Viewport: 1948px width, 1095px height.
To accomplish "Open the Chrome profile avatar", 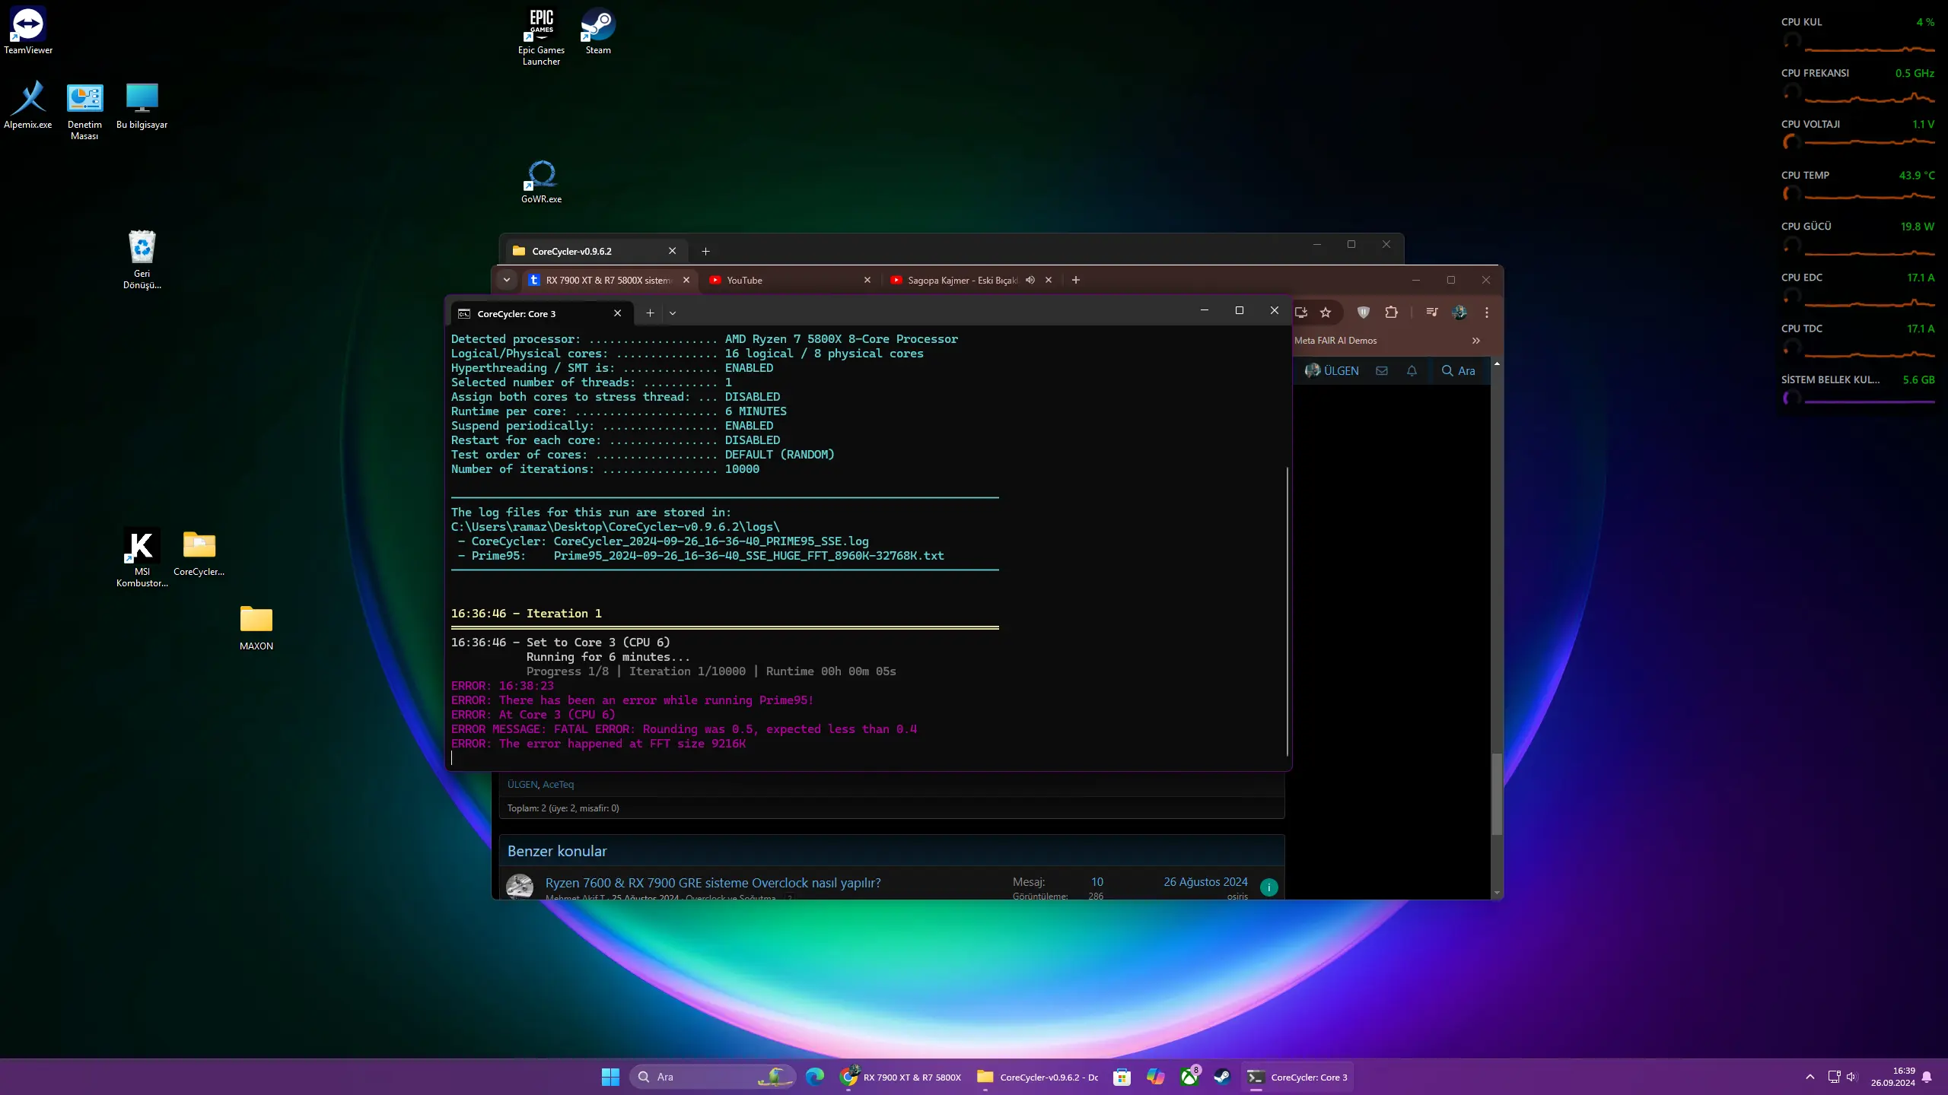I will pos(1459,313).
